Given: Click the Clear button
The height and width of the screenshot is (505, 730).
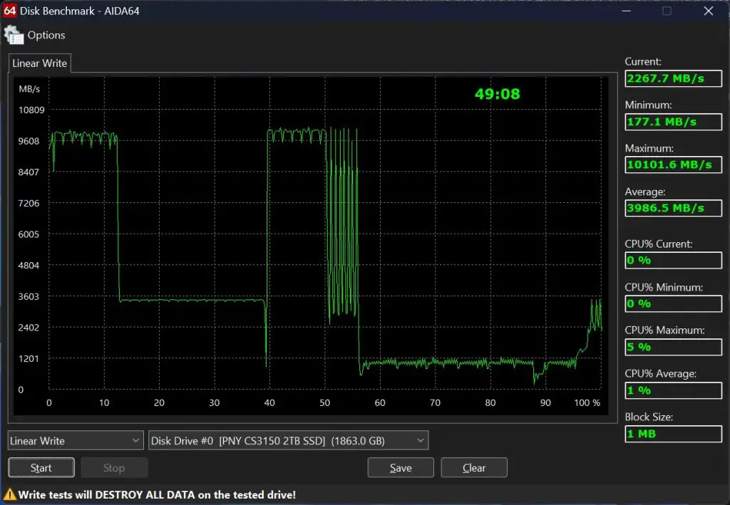Looking at the screenshot, I should [x=474, y=468].
